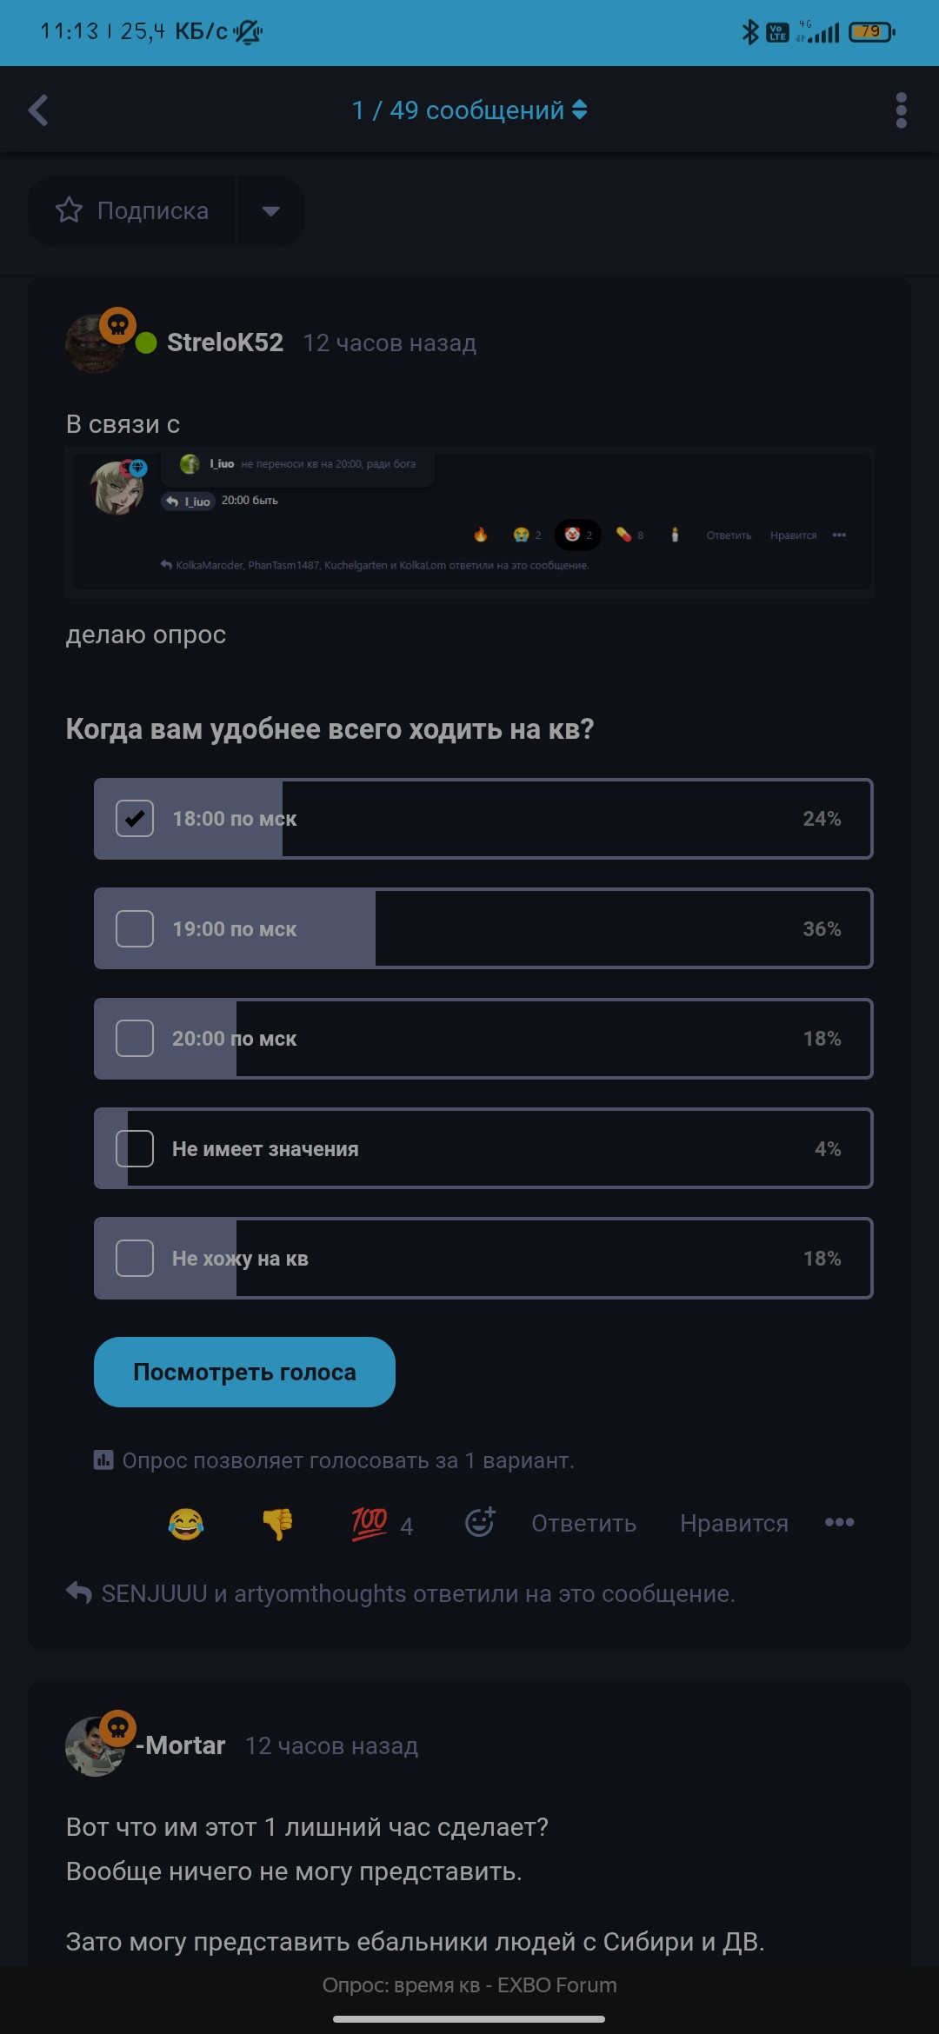
Task: Tap the back arrow in header
Action: (38, 110)
